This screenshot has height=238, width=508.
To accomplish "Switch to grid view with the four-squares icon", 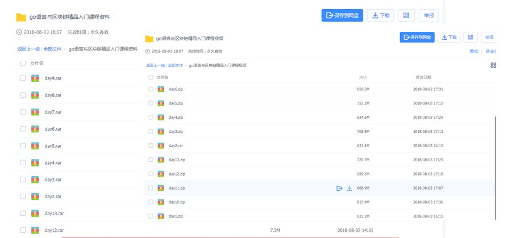I will tap(493, 65).
